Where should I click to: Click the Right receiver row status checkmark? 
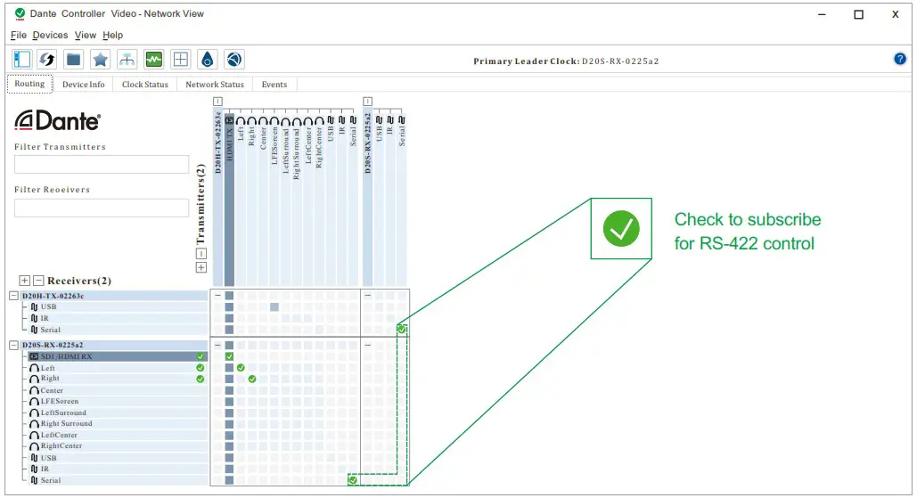(201, 379)
